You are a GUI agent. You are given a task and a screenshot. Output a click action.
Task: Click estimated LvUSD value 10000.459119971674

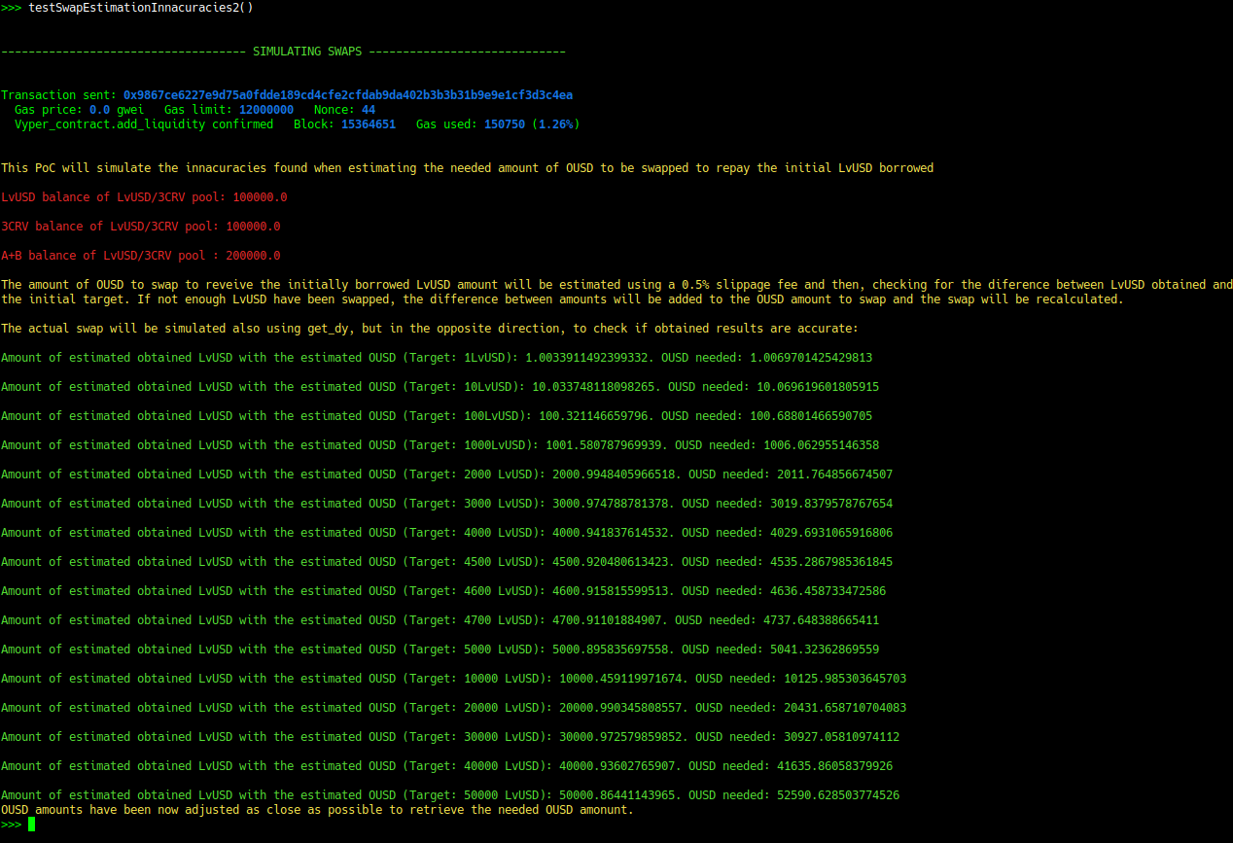tap(620, 679)
